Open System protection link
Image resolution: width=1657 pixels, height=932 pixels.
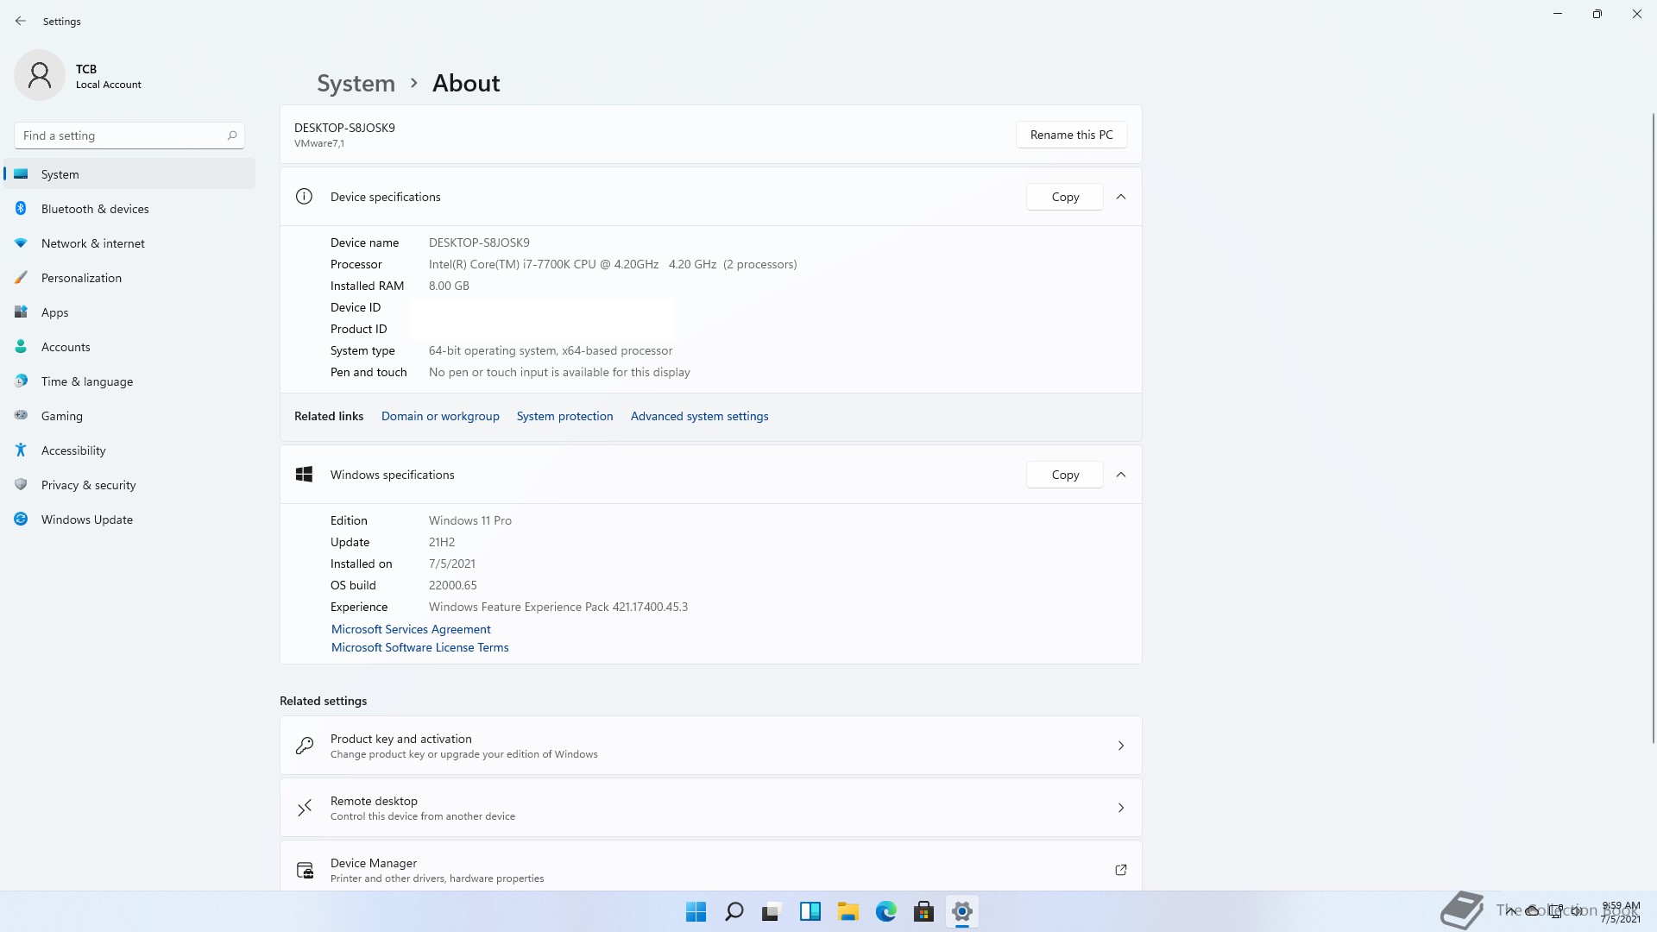(564, 416)
